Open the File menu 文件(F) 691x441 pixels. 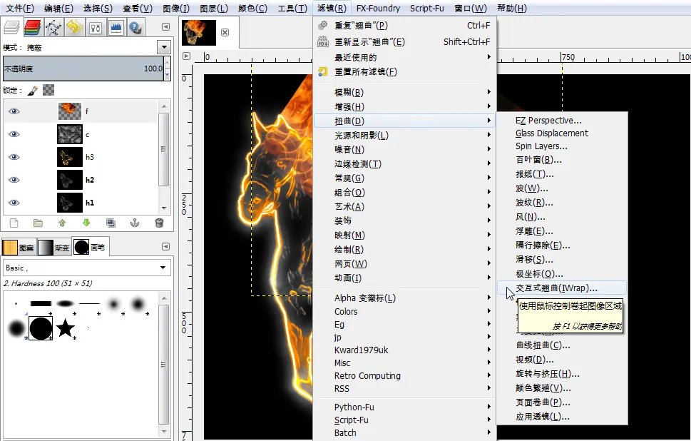tap(20, 9)
